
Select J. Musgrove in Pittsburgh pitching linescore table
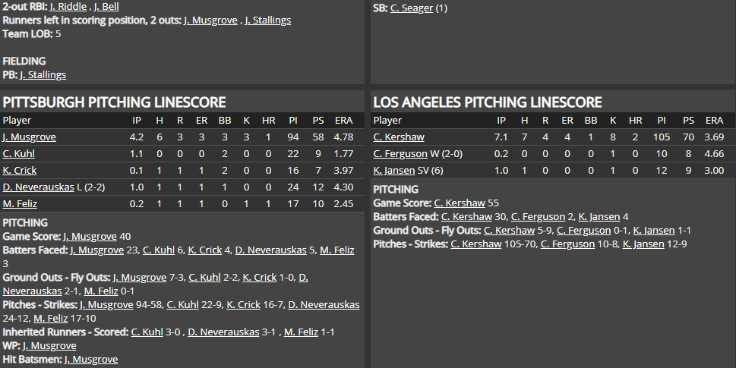coord(29,137)
